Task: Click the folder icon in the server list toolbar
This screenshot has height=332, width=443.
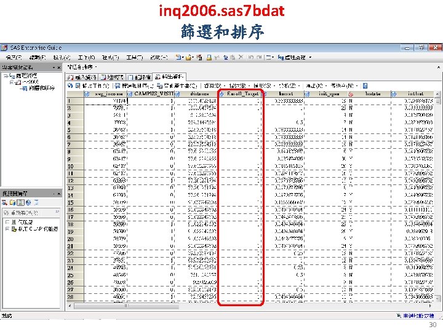Action: pyautogui.click(x=12, y=202)
